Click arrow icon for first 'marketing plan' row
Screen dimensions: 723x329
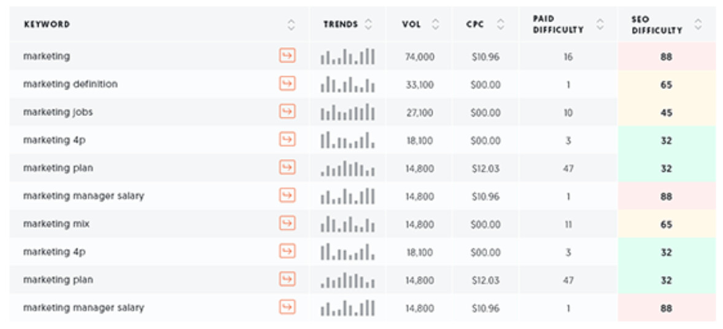coord(287,168)
